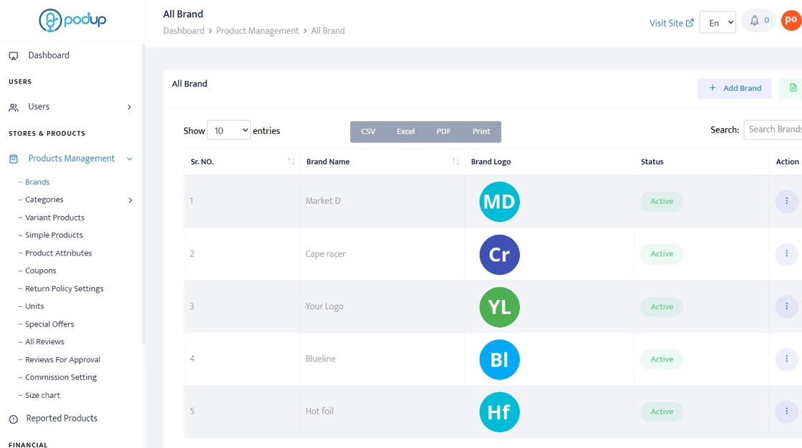
Task: Click the orange user avatar
Action: point(791,21)
